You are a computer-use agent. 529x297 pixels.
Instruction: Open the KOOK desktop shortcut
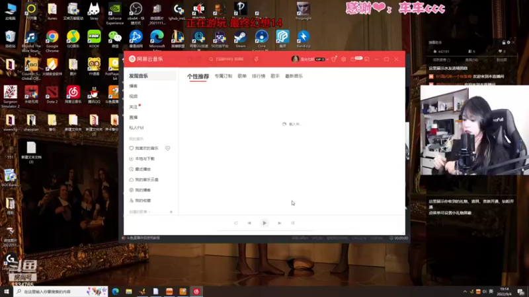(94, 39)
